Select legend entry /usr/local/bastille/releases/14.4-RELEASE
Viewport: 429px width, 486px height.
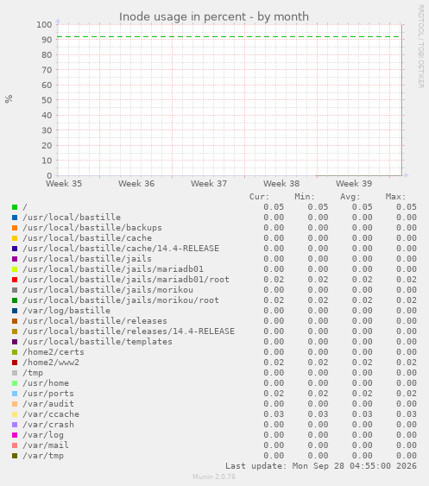point(129,331)
